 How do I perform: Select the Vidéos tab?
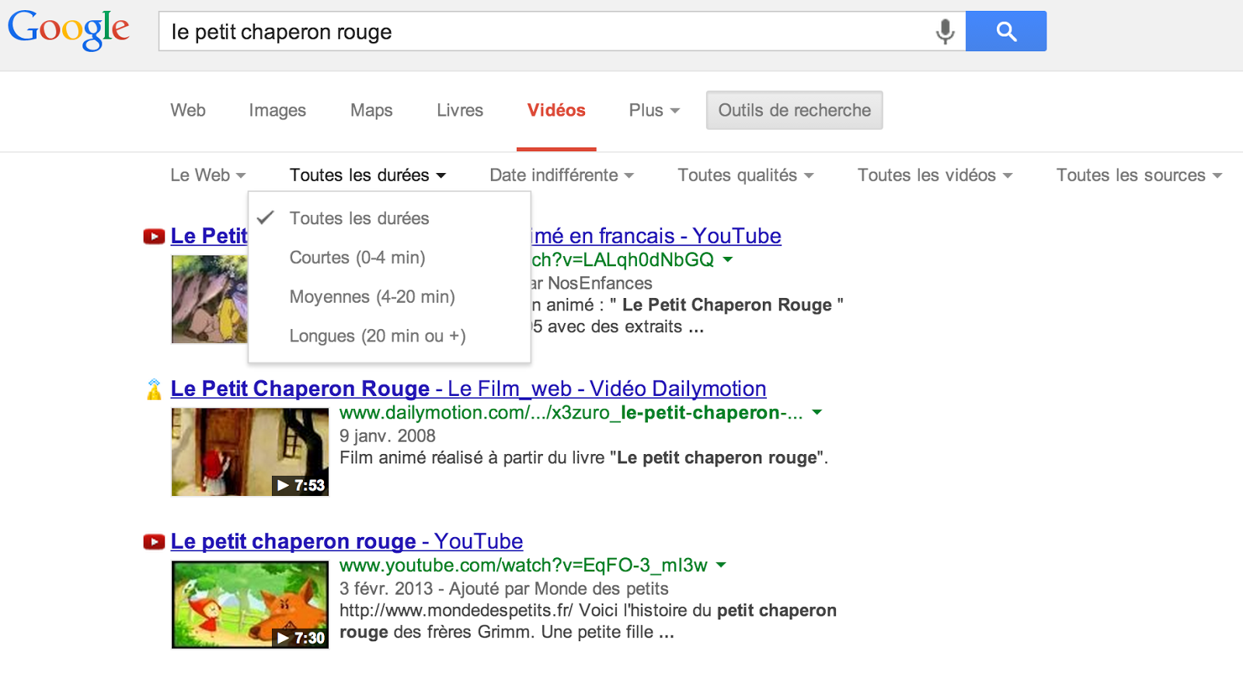click(x=556, y=110)
